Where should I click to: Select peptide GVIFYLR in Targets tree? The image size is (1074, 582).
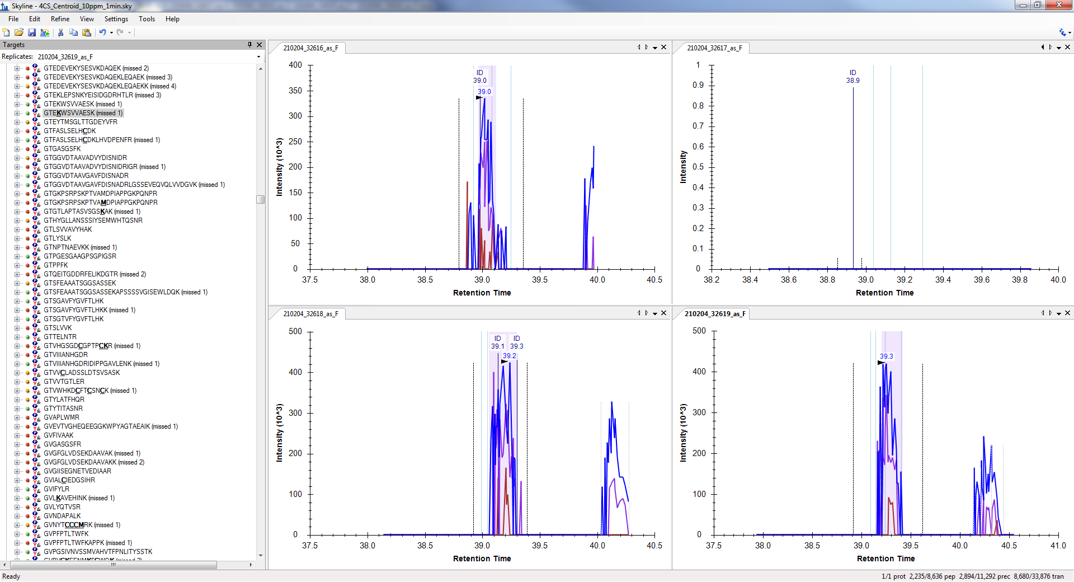[x=56, y=489]
